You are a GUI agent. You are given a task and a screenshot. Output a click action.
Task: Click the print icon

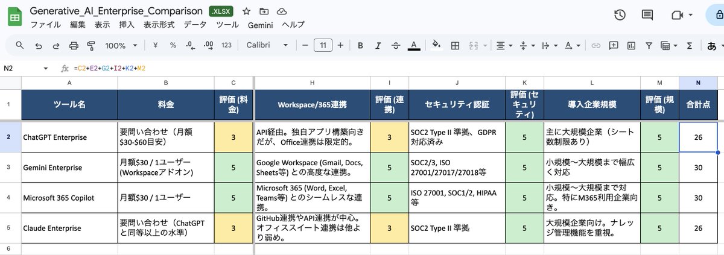pos(74,45)
